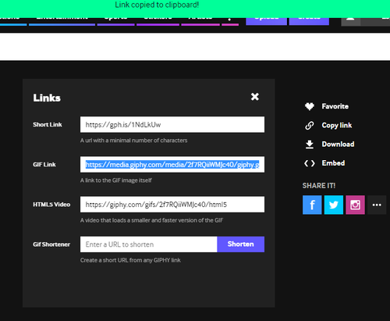Click 'A video that loads a smaller and faster version' text
The width and height of the screenshot is (390, 321).
(x=151, y=220)
